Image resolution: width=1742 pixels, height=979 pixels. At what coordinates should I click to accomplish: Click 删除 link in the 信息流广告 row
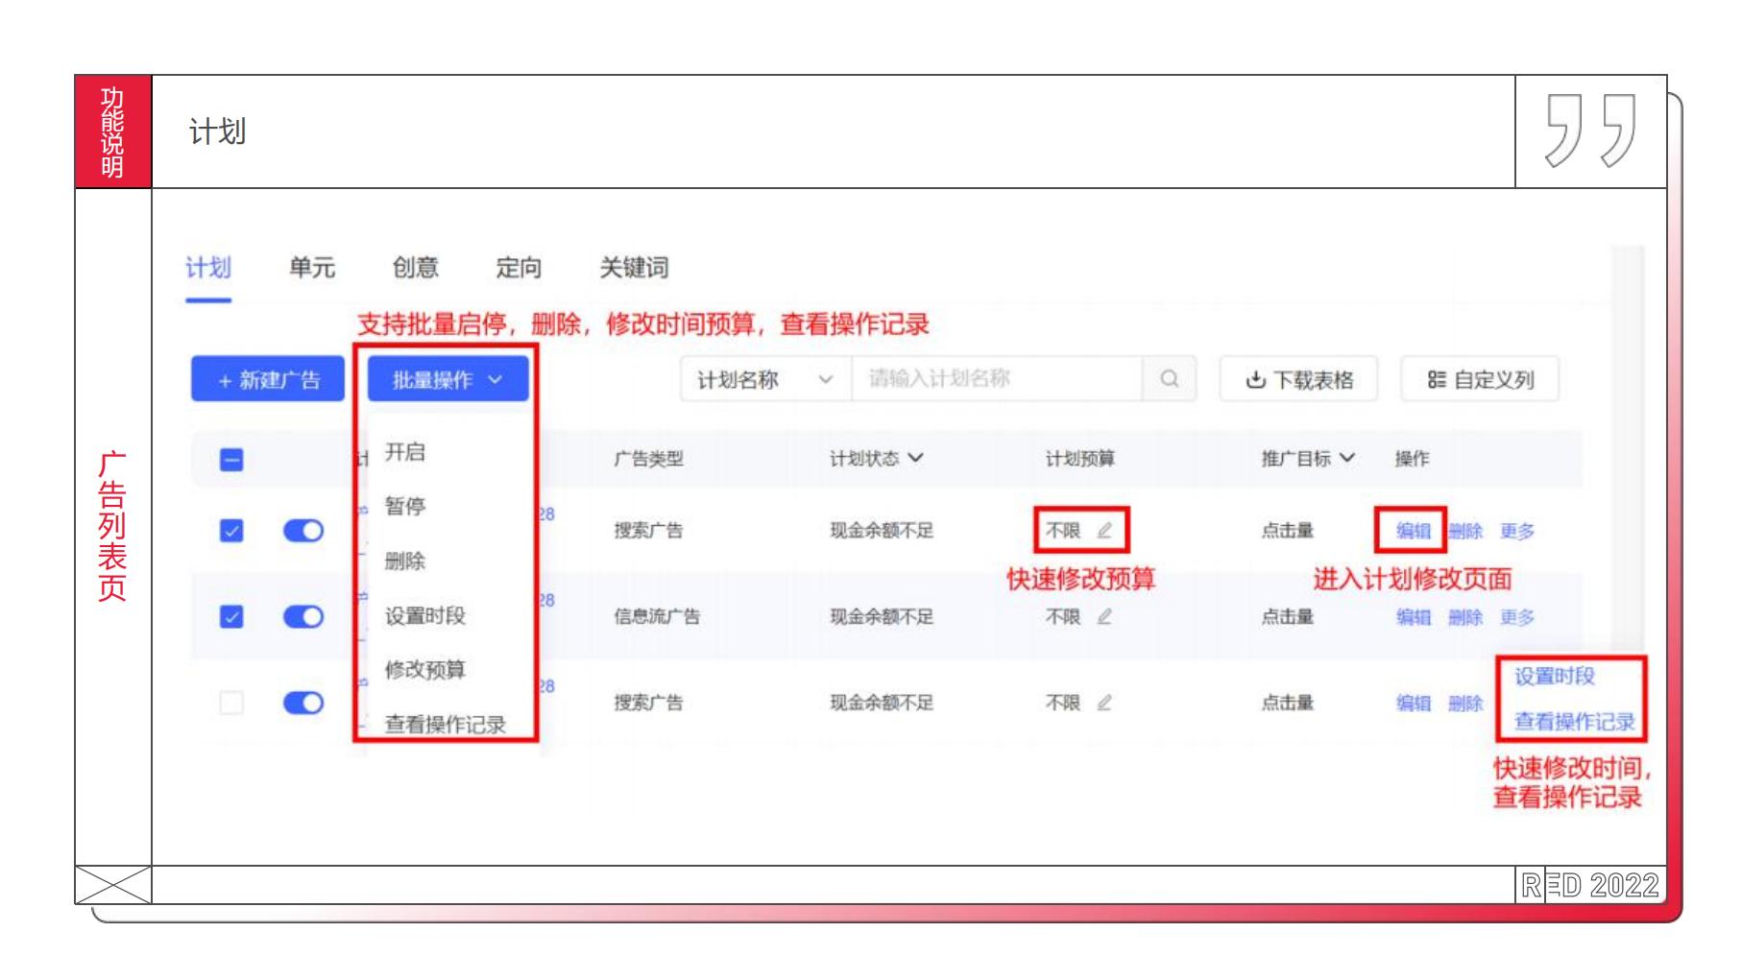[x=1465, y=617]
